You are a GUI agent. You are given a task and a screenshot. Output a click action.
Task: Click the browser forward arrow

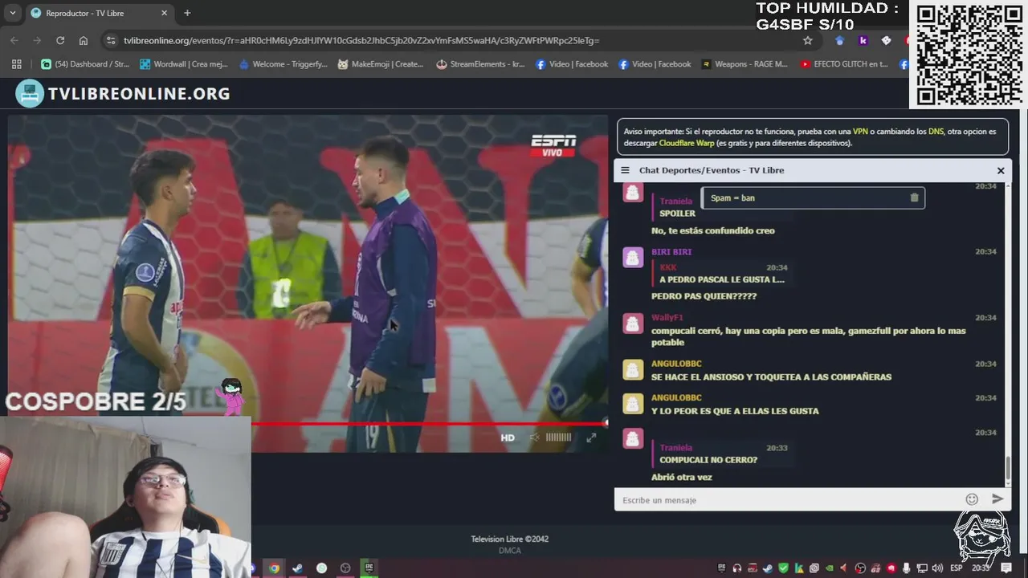37,40
